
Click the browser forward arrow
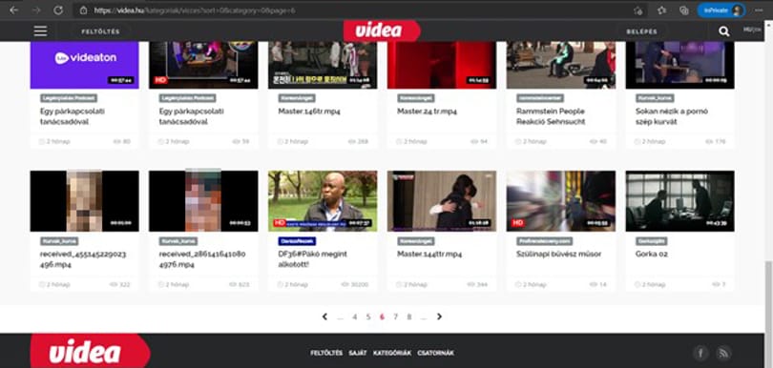point(36,10)
